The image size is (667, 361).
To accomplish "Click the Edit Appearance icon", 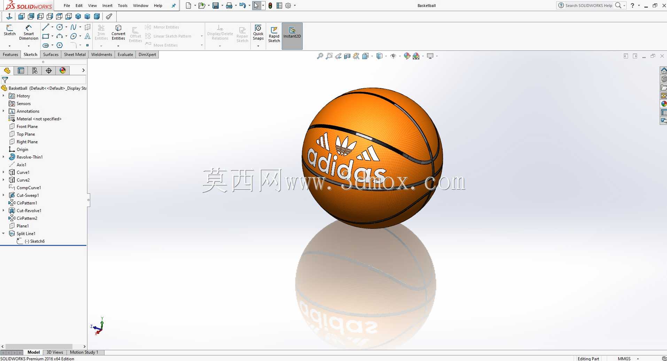I will (407, 56).
